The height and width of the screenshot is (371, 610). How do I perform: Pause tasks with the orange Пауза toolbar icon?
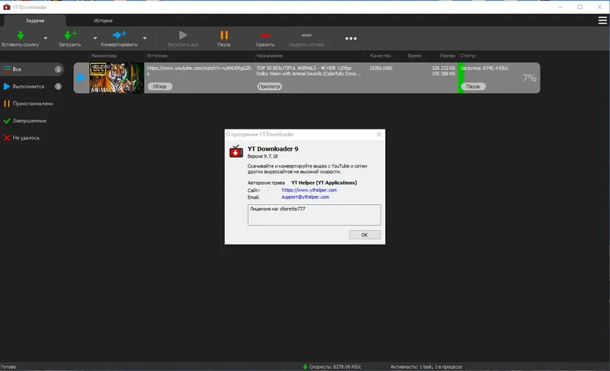click(224, 35)
